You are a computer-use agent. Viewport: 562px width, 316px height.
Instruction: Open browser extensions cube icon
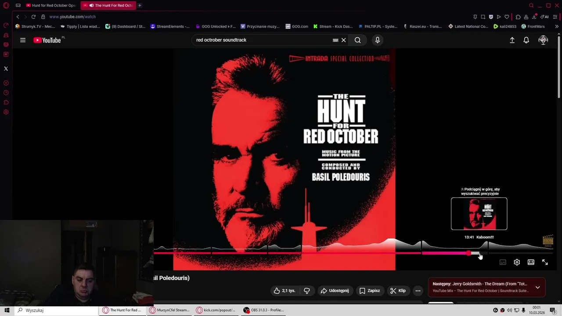pos(518,17)
